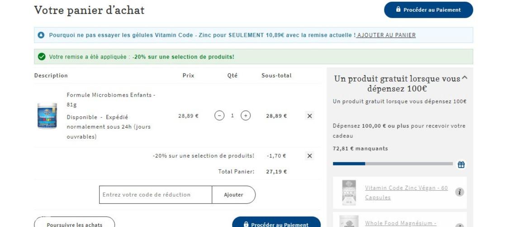Click Poursuivre les achats button

(75, 222)
